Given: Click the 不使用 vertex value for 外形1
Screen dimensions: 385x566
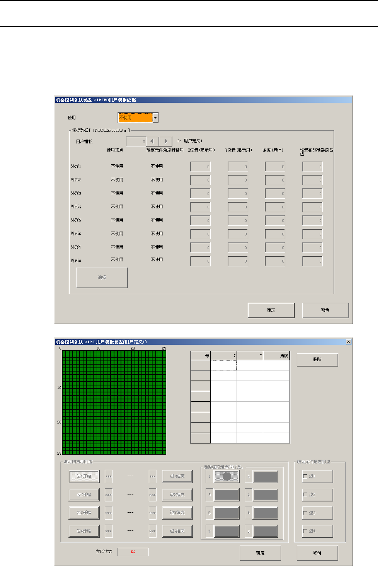Looking at the screenshot, I should pyautogui.click(x=117, y=166).
